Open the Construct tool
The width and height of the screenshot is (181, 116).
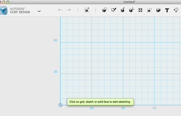click(122, 10)
